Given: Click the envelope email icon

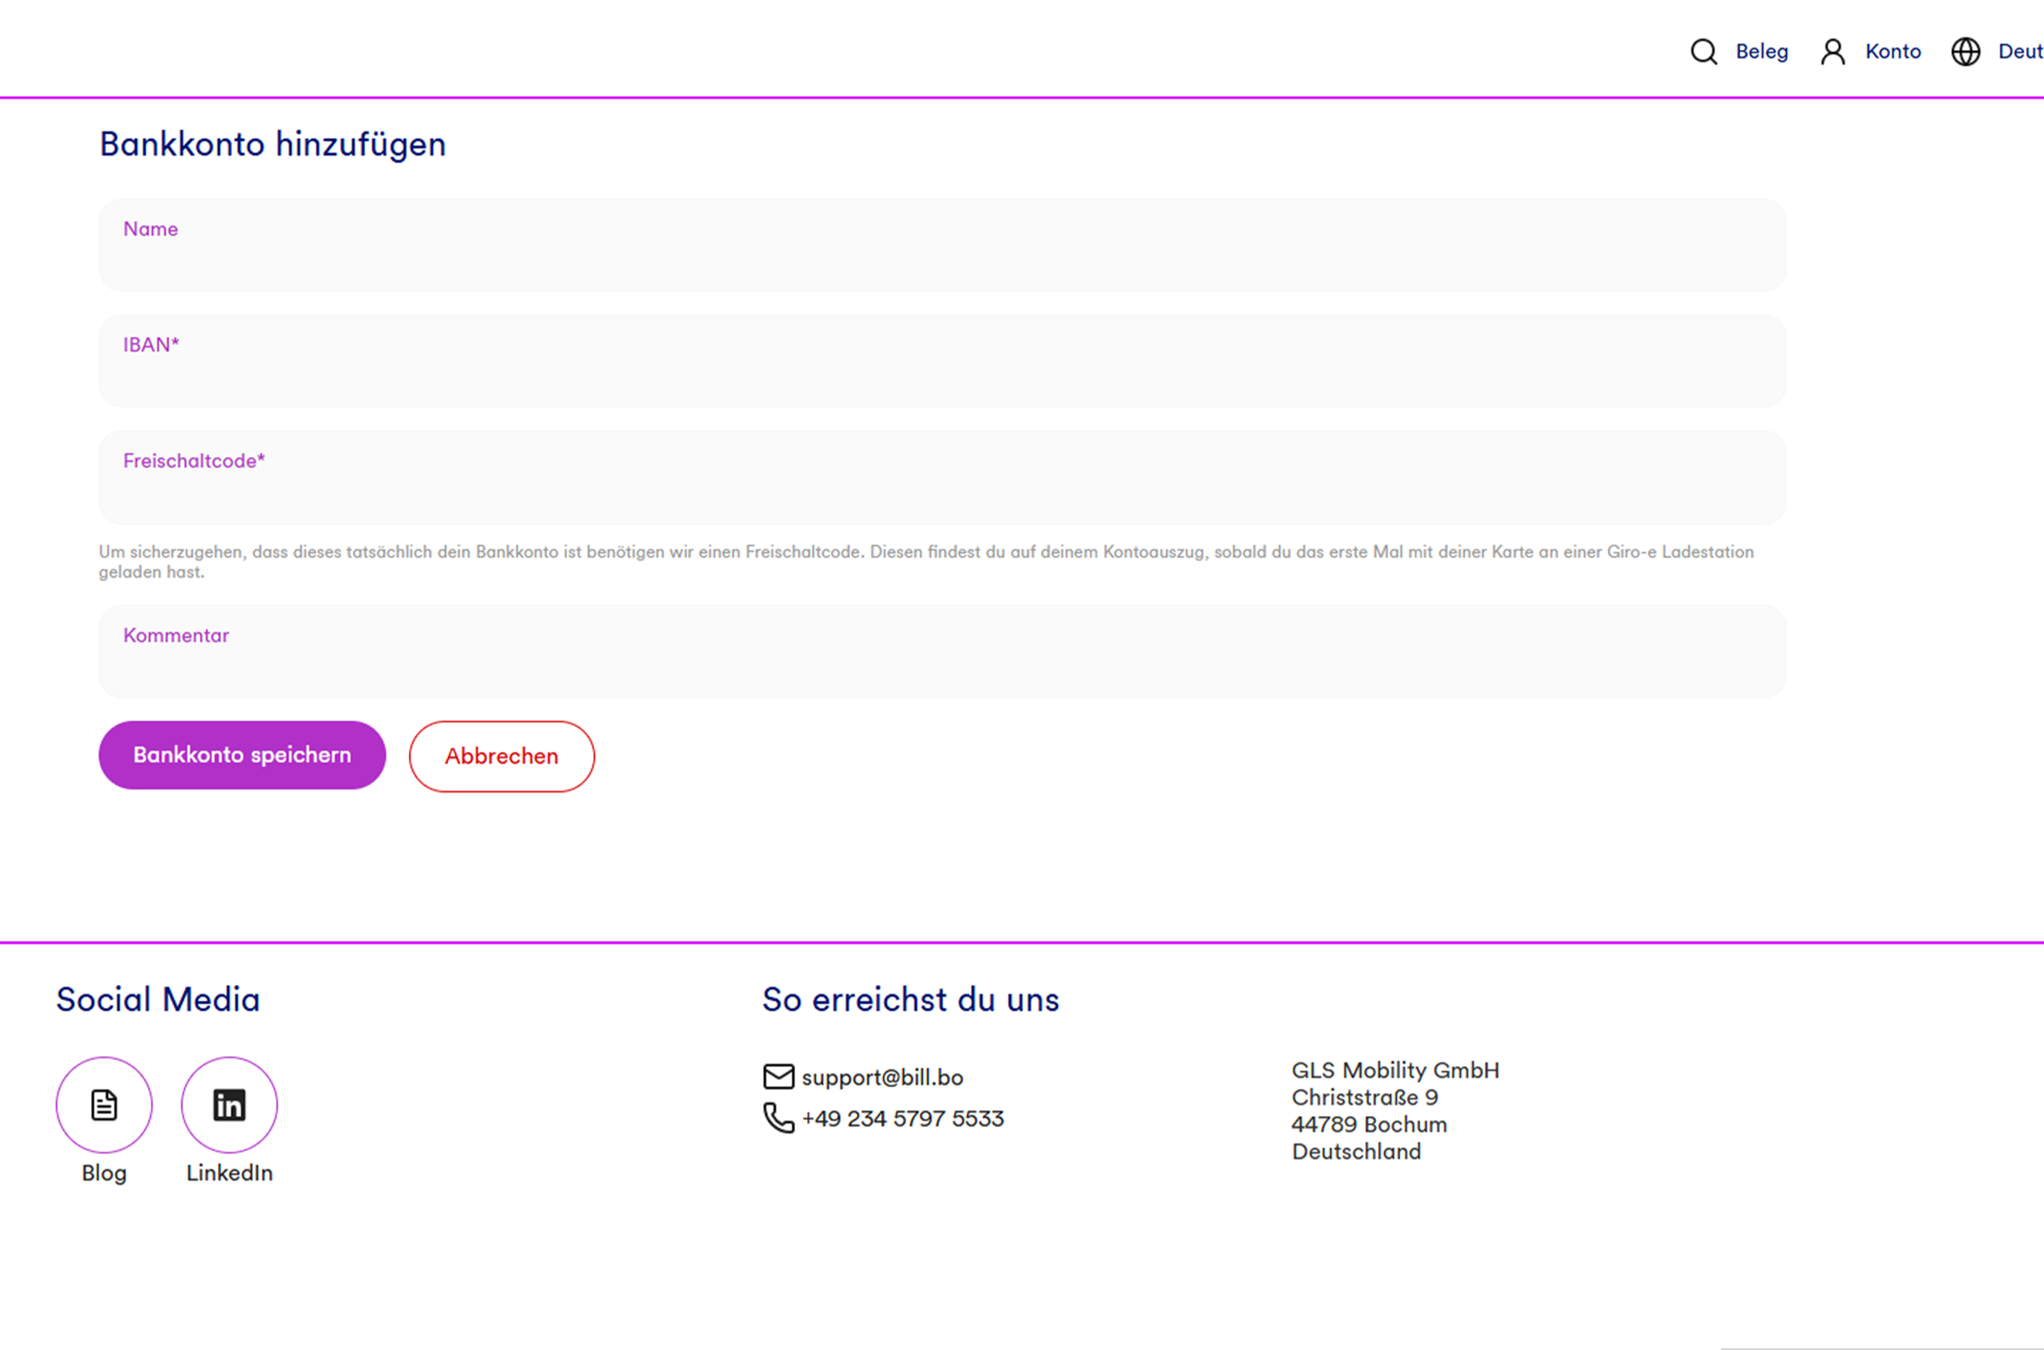Looking at the screenshot, I should coord(778,1076).
